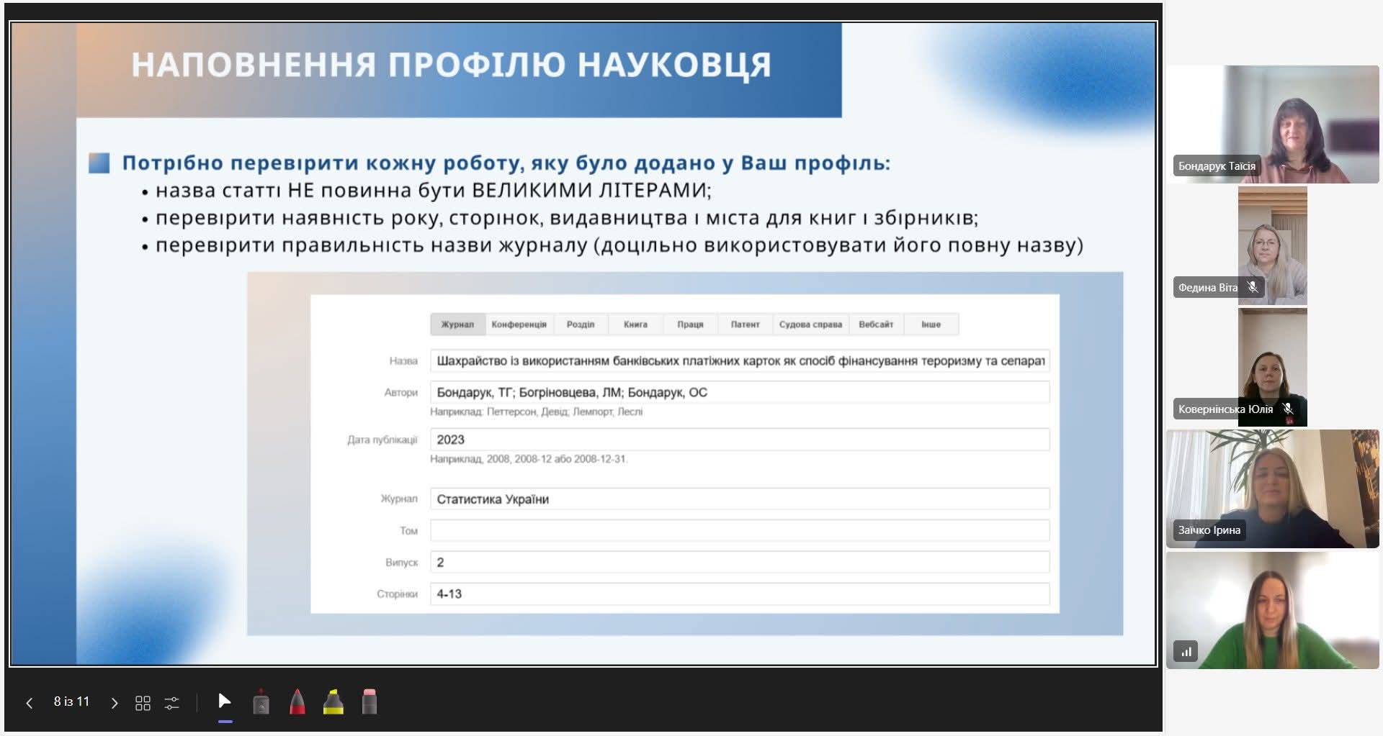Click the signal bars icon on bottom video
1383x736 pixels.
coord(1186,651)
